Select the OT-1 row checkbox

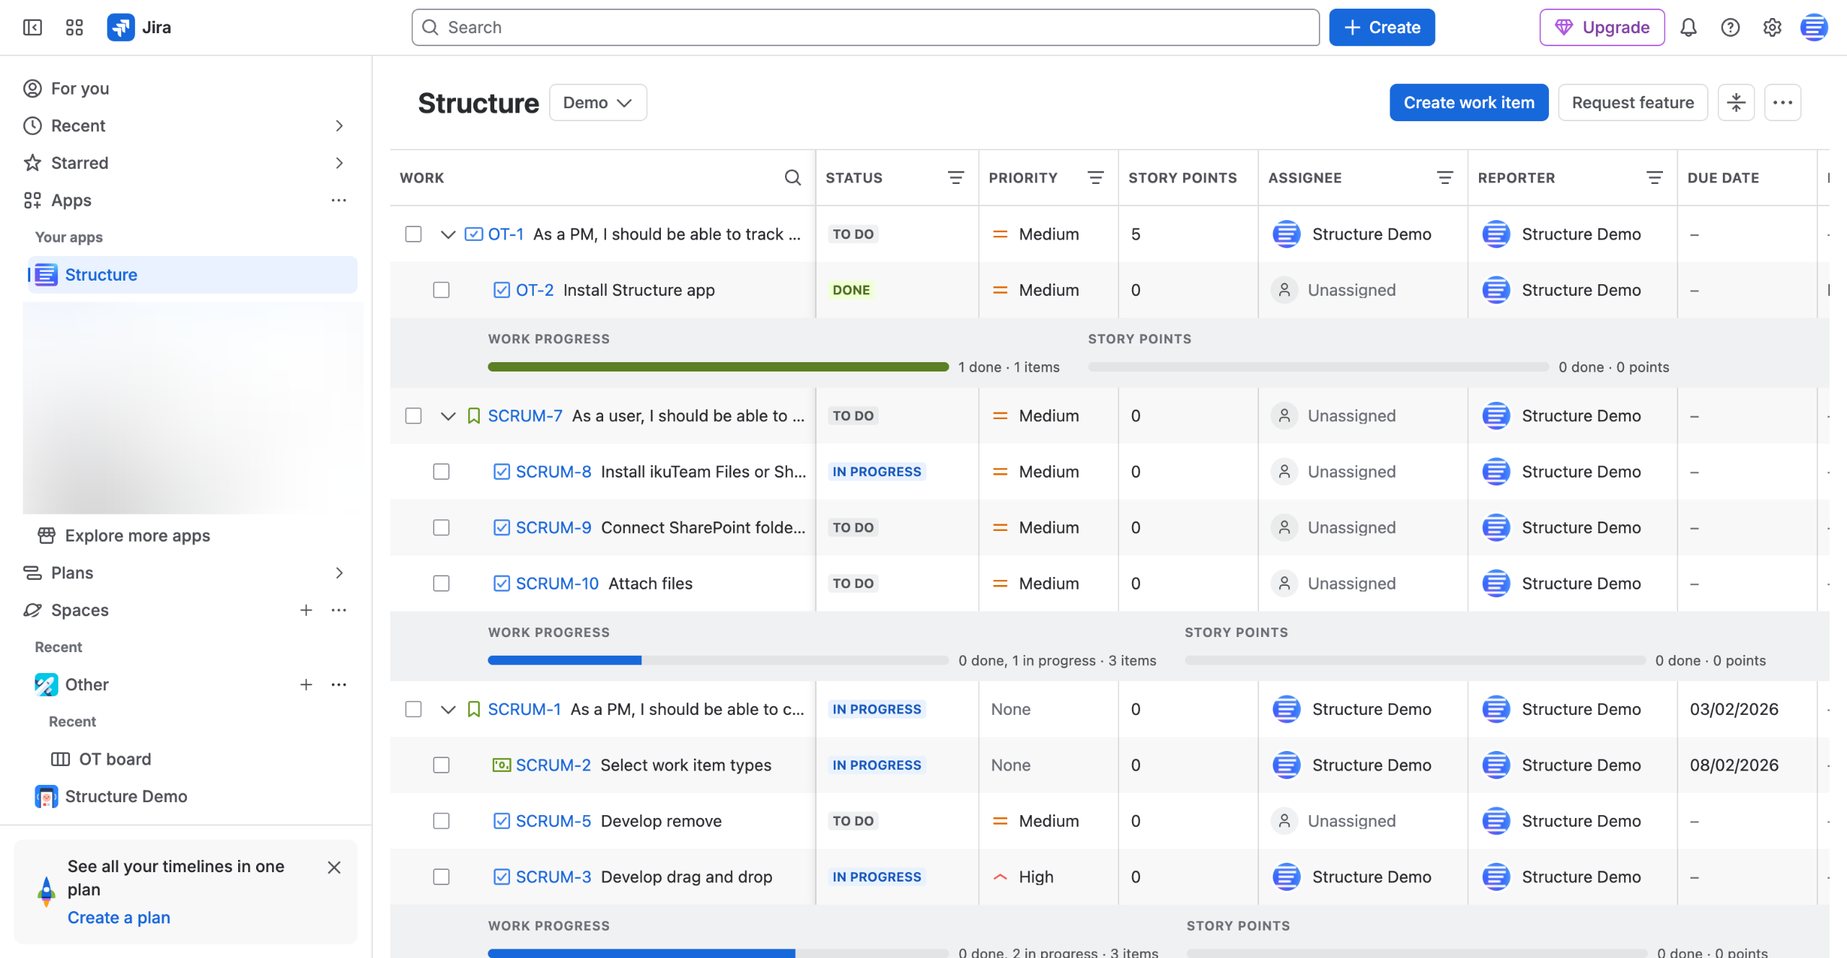tap(413, 234)
